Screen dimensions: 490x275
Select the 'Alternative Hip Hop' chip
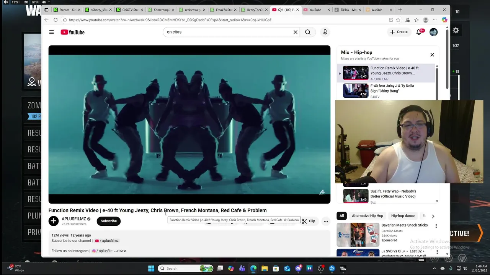(x=367, y=216)
